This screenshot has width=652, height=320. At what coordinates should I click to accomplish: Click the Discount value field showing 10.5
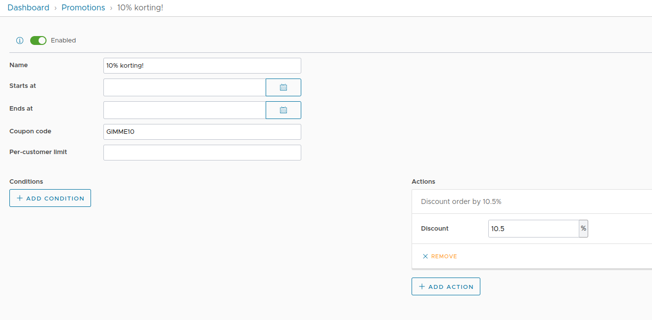coord(533,228)
